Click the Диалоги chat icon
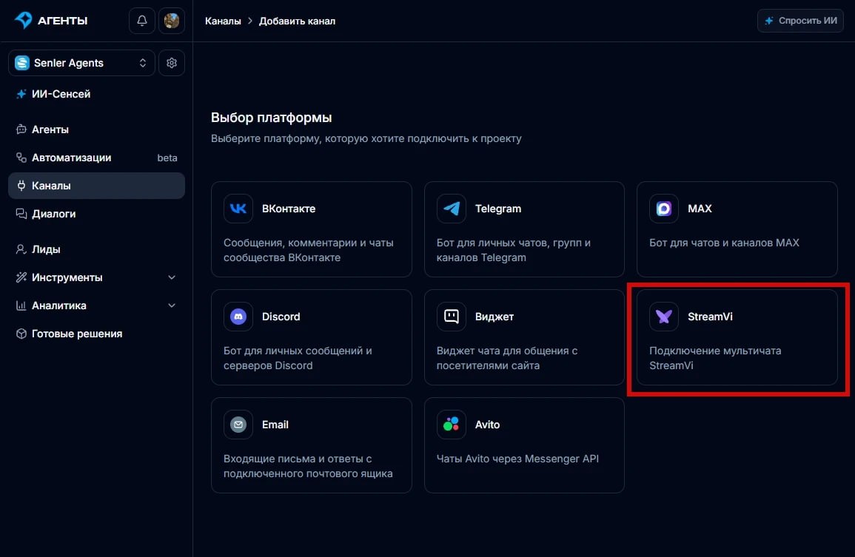 (21, 214)
